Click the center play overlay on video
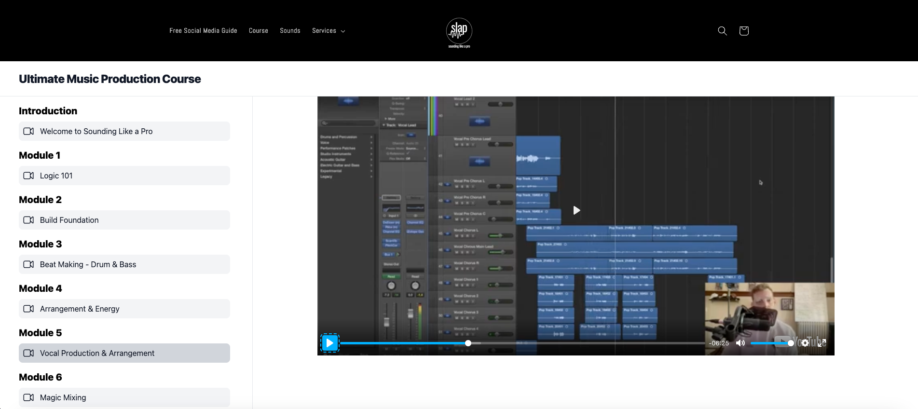 coord(576,210)
